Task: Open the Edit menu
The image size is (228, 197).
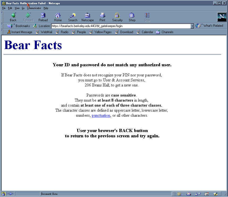Action: (10, 8)
